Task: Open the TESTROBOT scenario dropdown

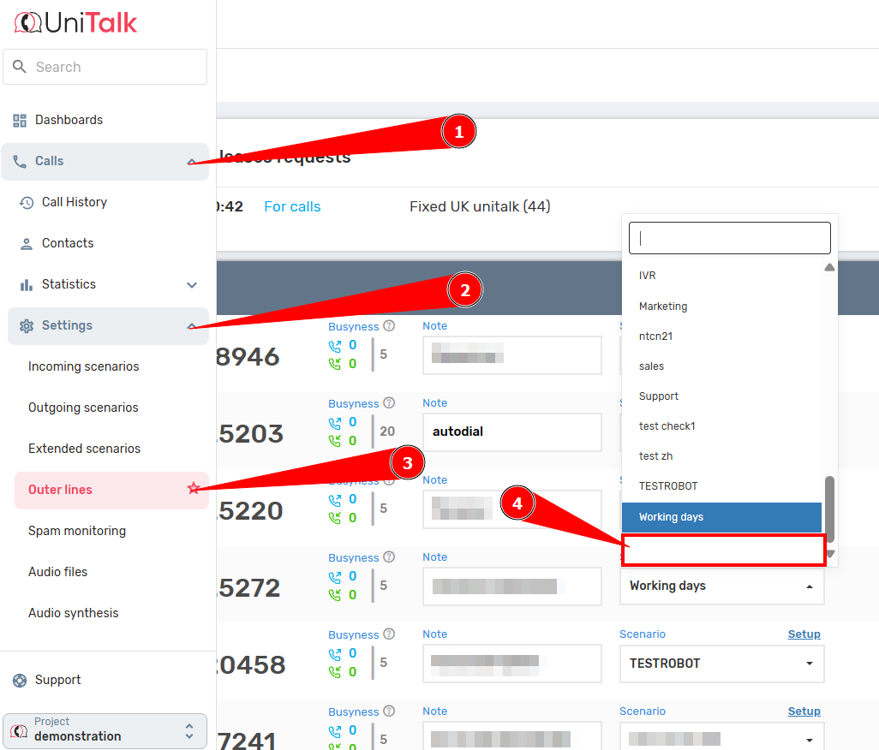Action: pos(721,664)
